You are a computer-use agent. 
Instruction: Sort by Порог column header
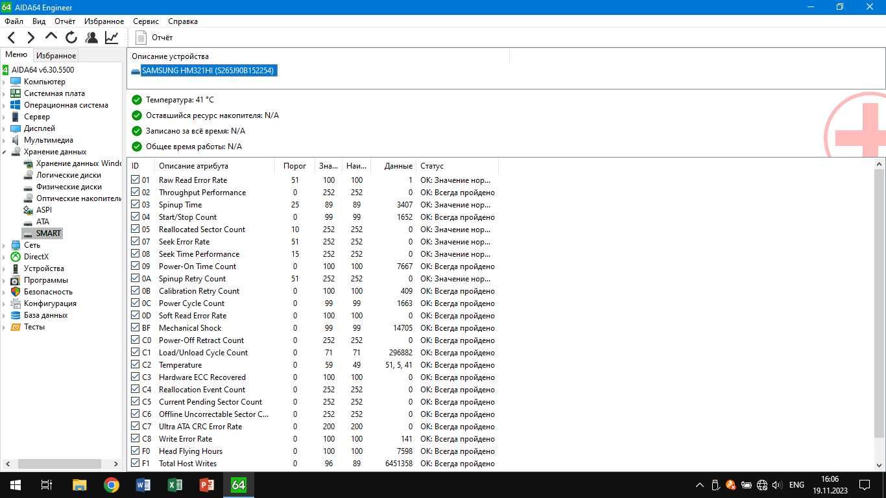point(295,166)
